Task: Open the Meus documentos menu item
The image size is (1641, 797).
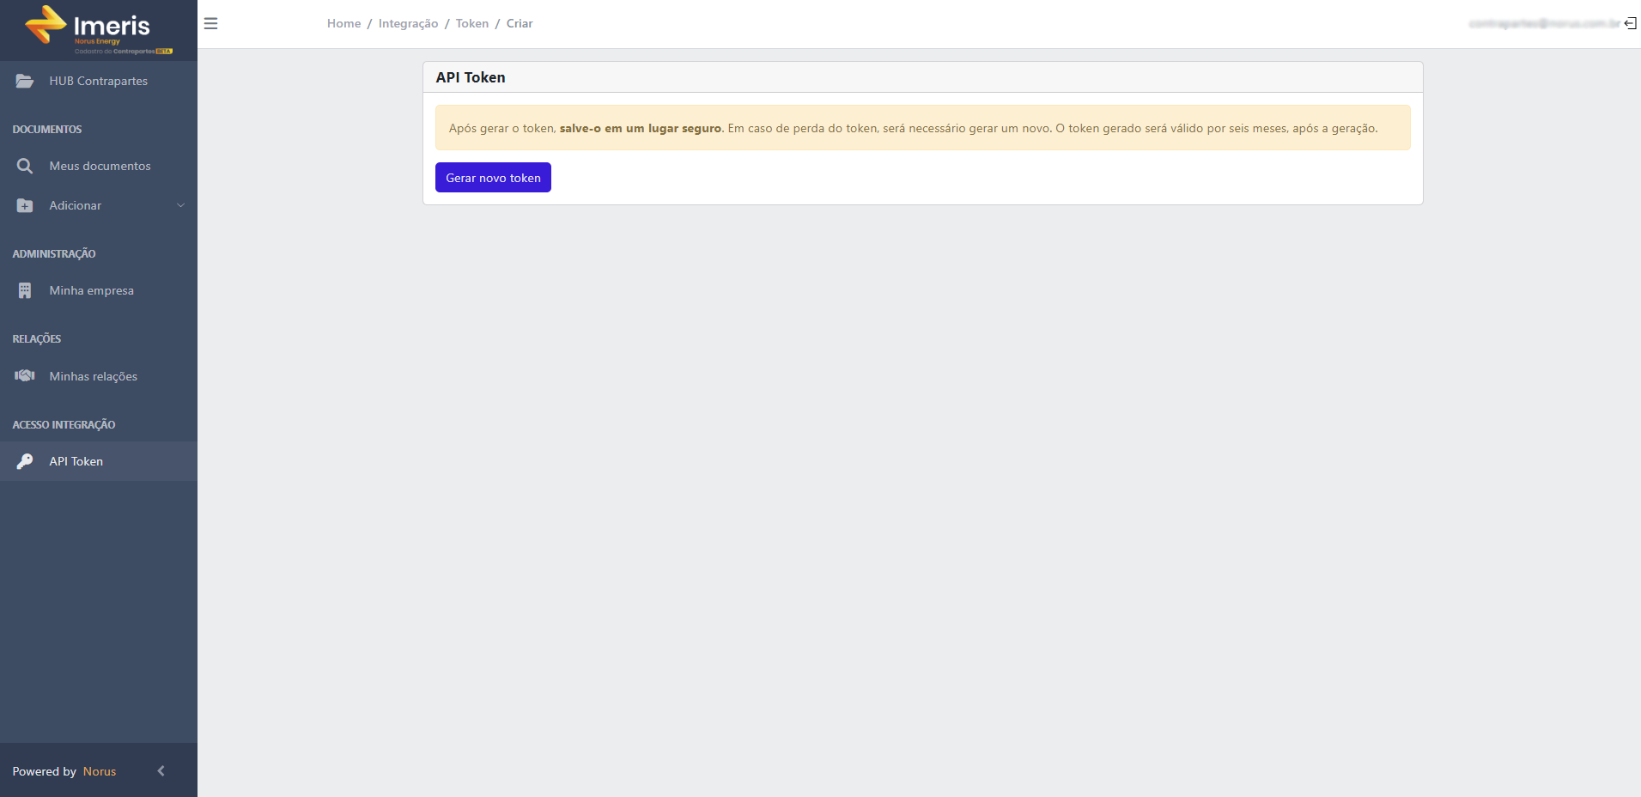Action: (x=99, y=166)
